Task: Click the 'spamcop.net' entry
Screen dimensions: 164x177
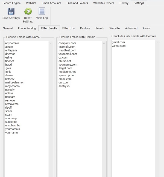Action: click(67, 75)
